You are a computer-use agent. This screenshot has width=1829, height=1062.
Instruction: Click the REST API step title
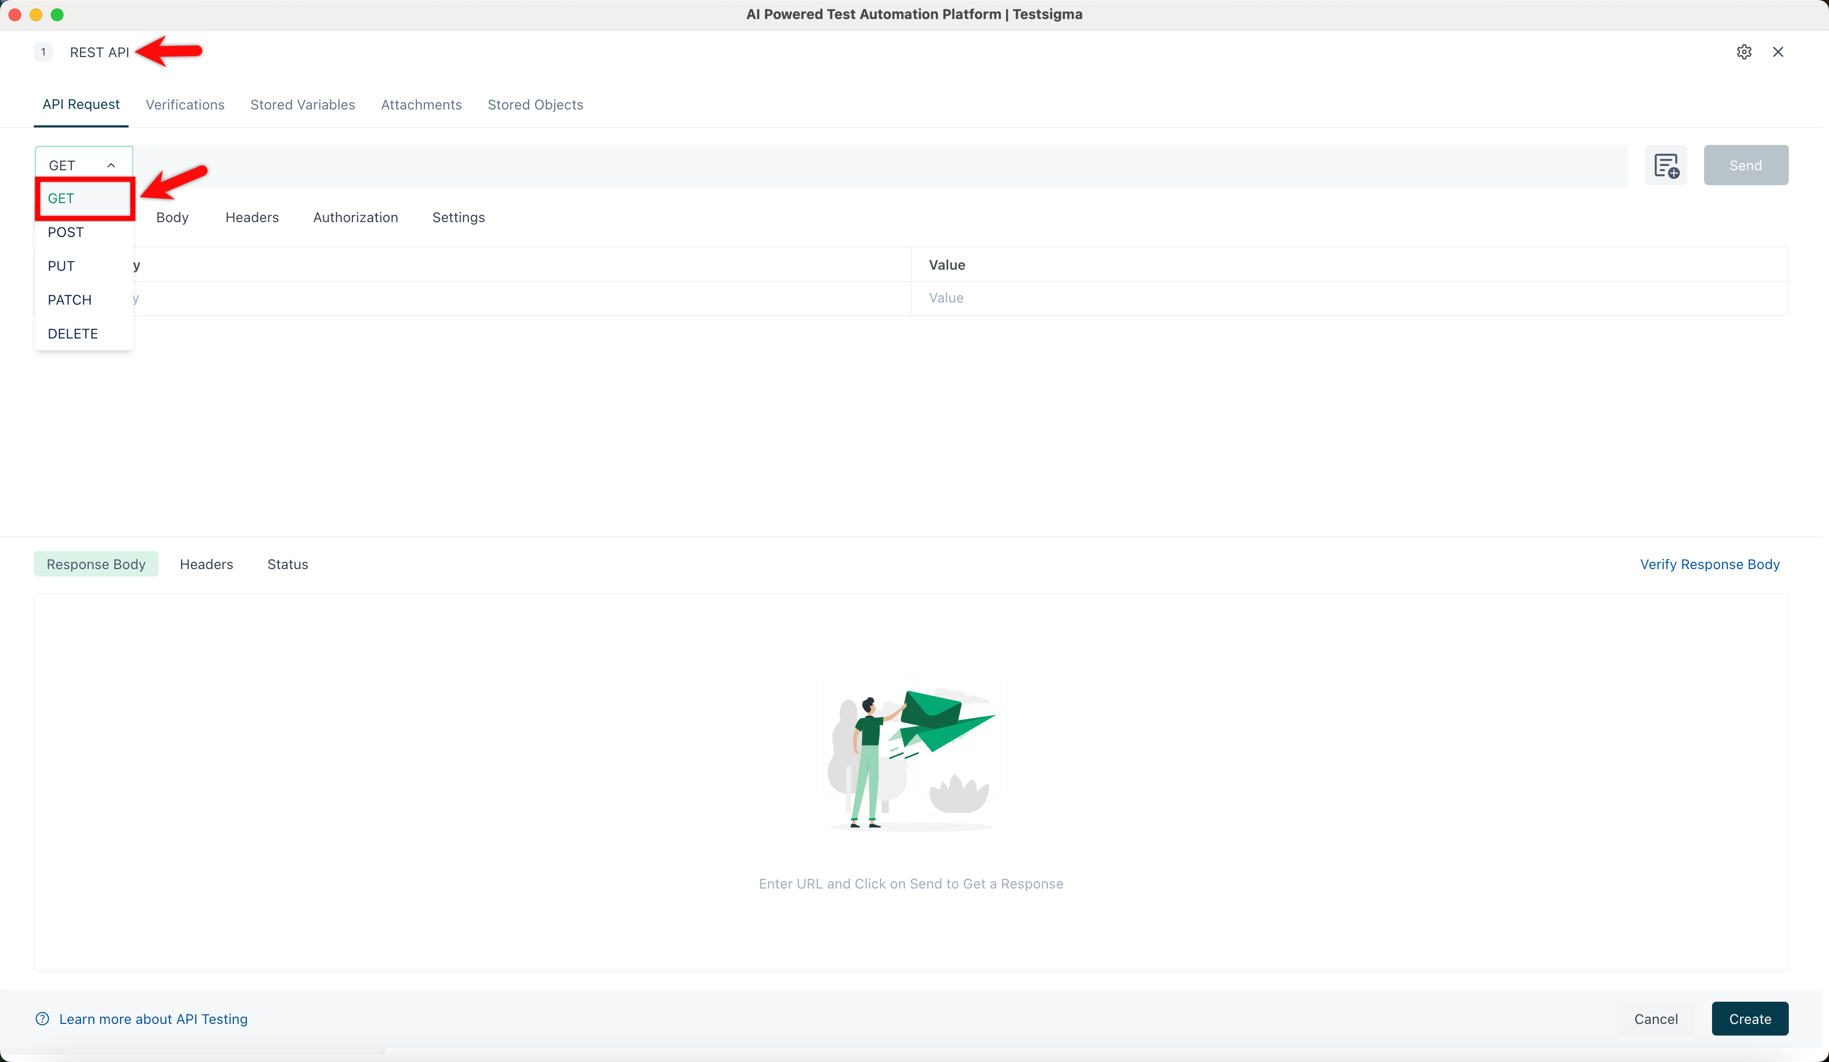click(x=99, y=52)
